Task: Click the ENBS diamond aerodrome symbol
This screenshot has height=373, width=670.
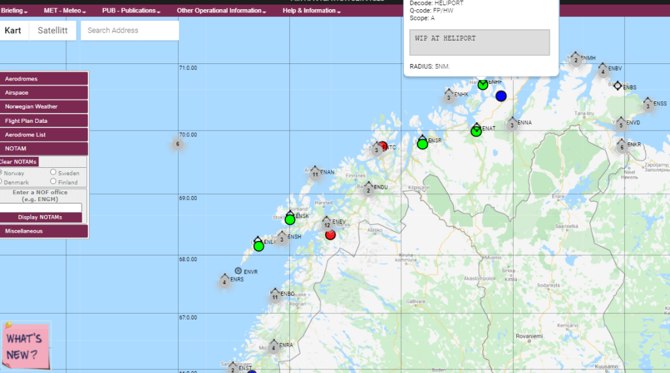Action: tap(617, 86)
